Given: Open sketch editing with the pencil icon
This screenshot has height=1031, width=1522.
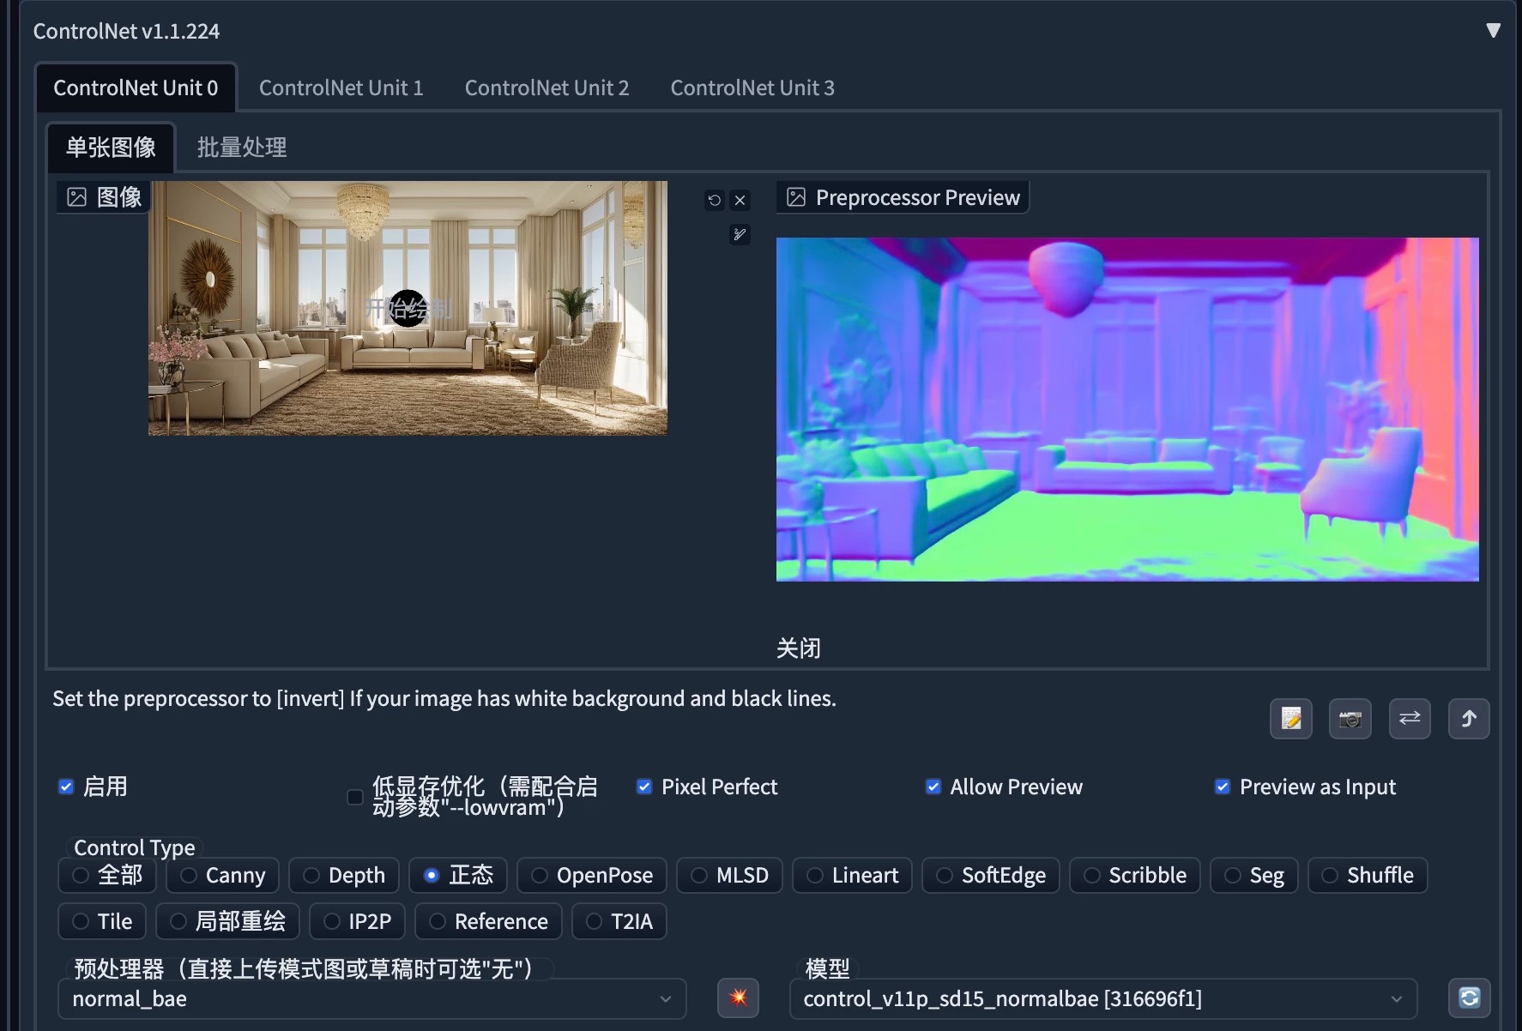Looking at the screenshot, I should click(740, 234).
